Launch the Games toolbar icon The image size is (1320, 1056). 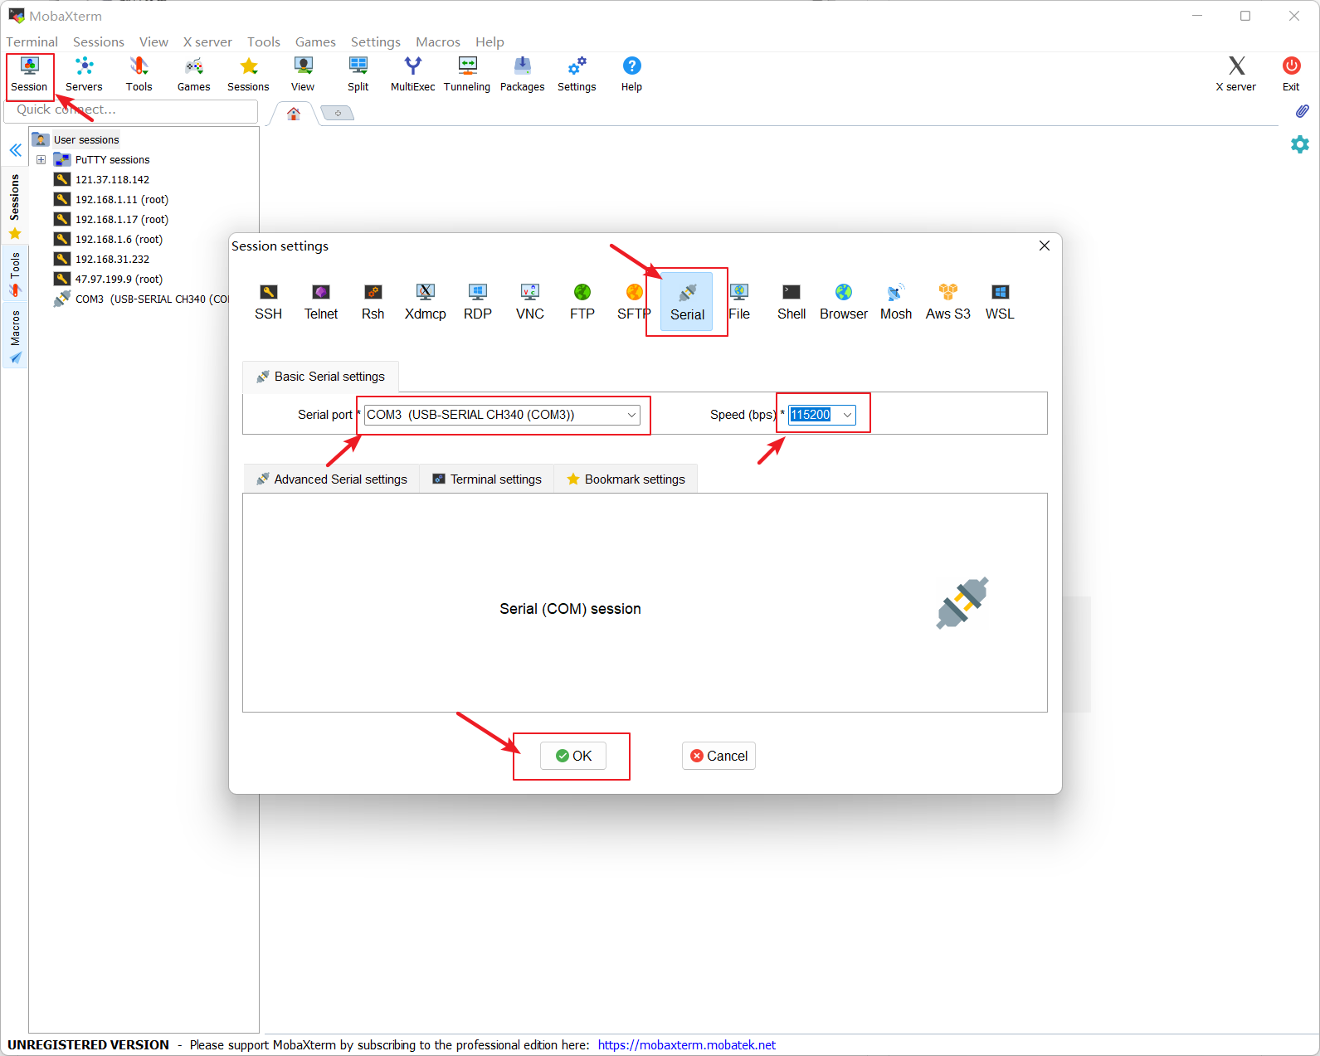[x=193, y=74]
